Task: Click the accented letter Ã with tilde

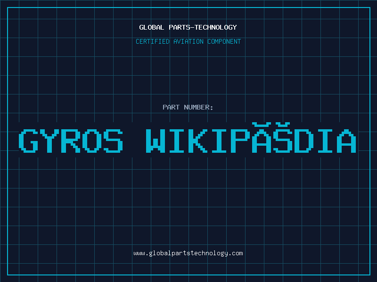Action: (262, 140)
